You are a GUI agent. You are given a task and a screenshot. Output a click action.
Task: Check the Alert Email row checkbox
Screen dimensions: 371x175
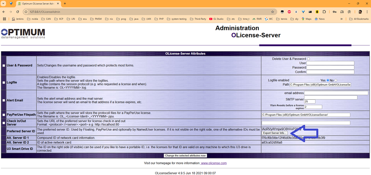(x=4, y=100)
